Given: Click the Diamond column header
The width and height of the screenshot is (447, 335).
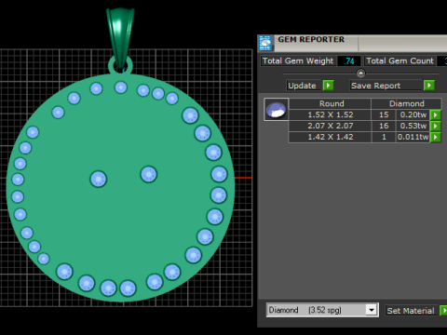Looking at the screenshot, I should [406, 103].
